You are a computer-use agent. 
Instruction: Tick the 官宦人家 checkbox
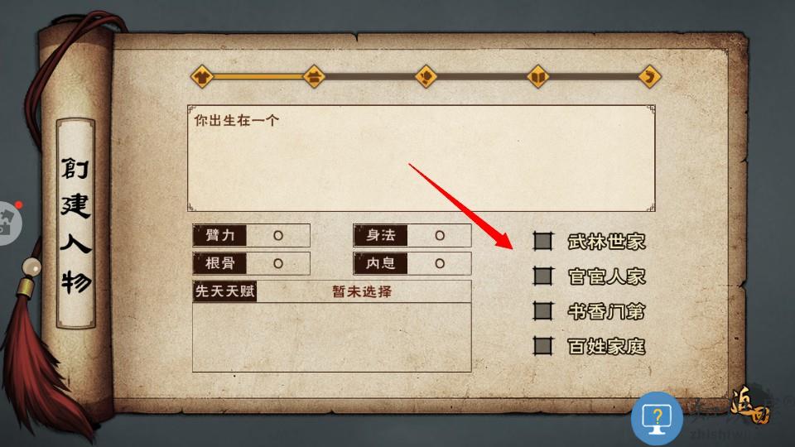(543, 276)
